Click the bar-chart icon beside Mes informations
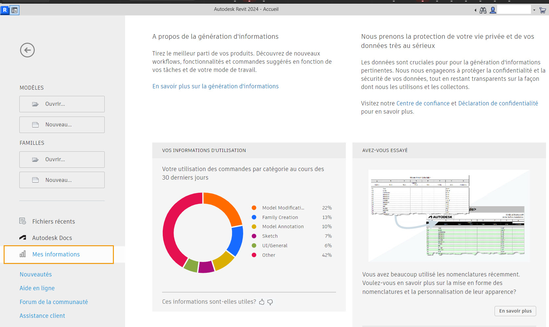The height and width of the screenshot is (327, 549). [x=22, y=254]
